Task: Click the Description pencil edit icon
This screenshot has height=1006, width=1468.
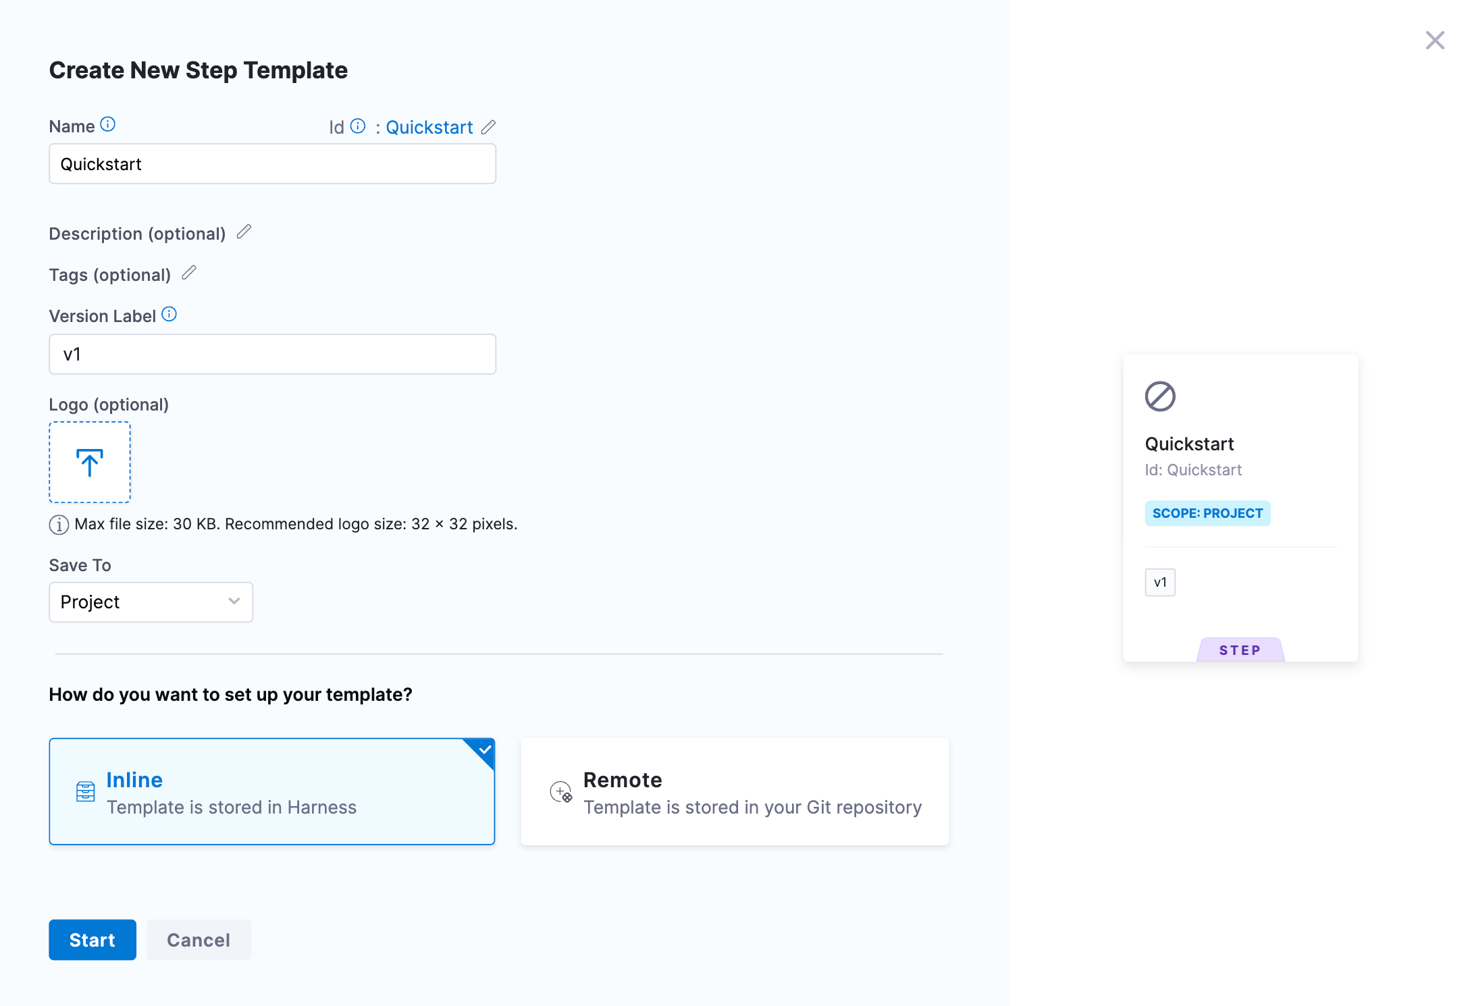Action: [244, 232]
